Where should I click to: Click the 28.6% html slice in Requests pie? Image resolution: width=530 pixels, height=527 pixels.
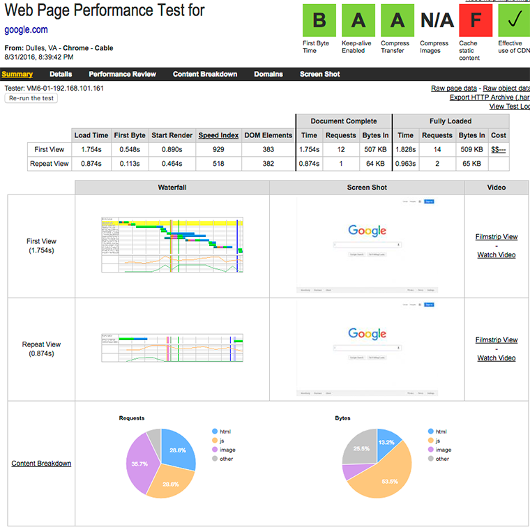pos(178,450)
